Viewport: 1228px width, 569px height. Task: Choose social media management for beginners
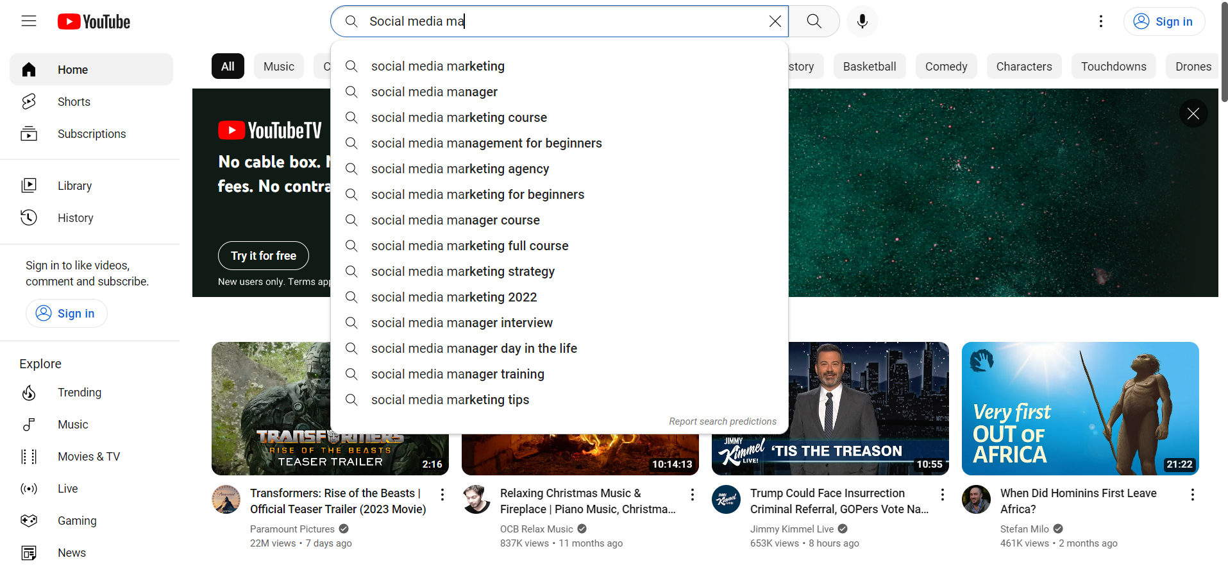559,143
